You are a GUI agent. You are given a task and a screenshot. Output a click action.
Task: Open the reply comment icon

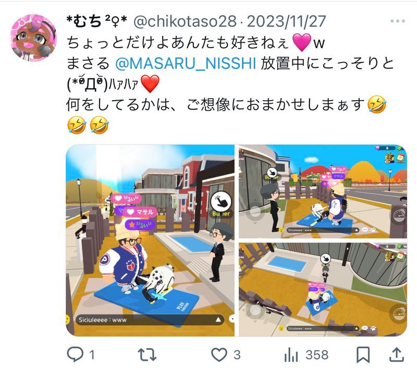[x=75, y=355]
